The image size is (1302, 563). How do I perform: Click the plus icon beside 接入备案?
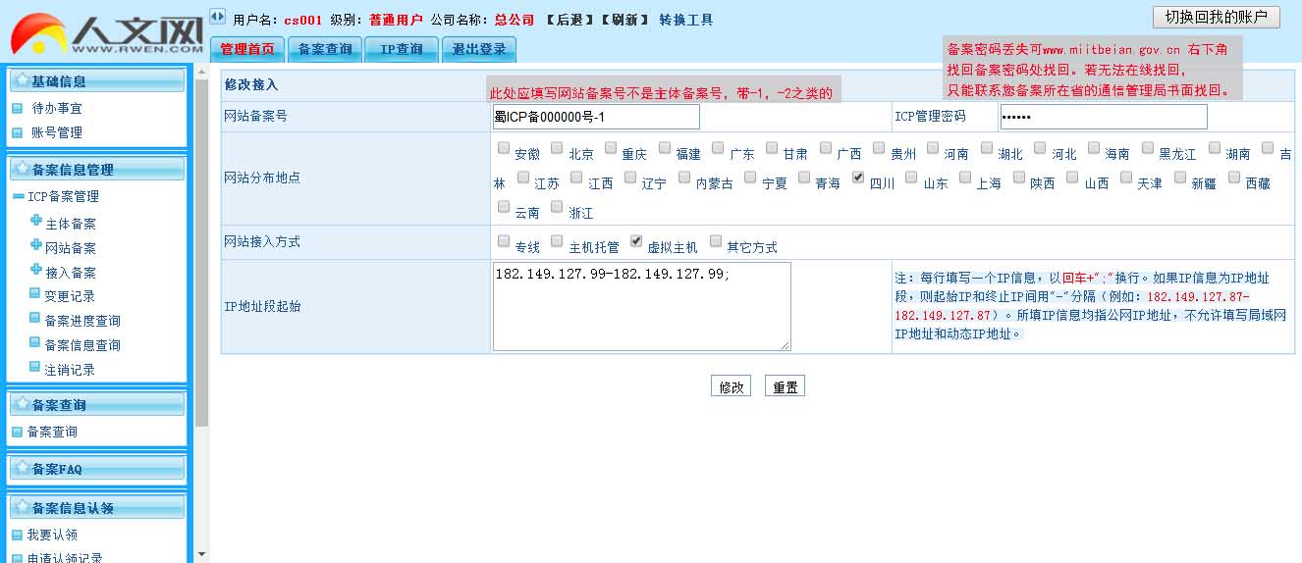click(36, 271)
